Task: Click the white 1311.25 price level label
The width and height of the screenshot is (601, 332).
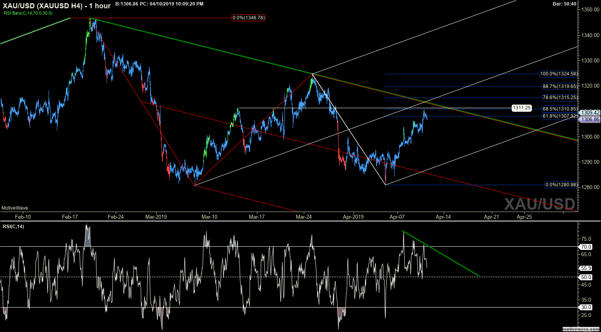Action: [522, 108]
